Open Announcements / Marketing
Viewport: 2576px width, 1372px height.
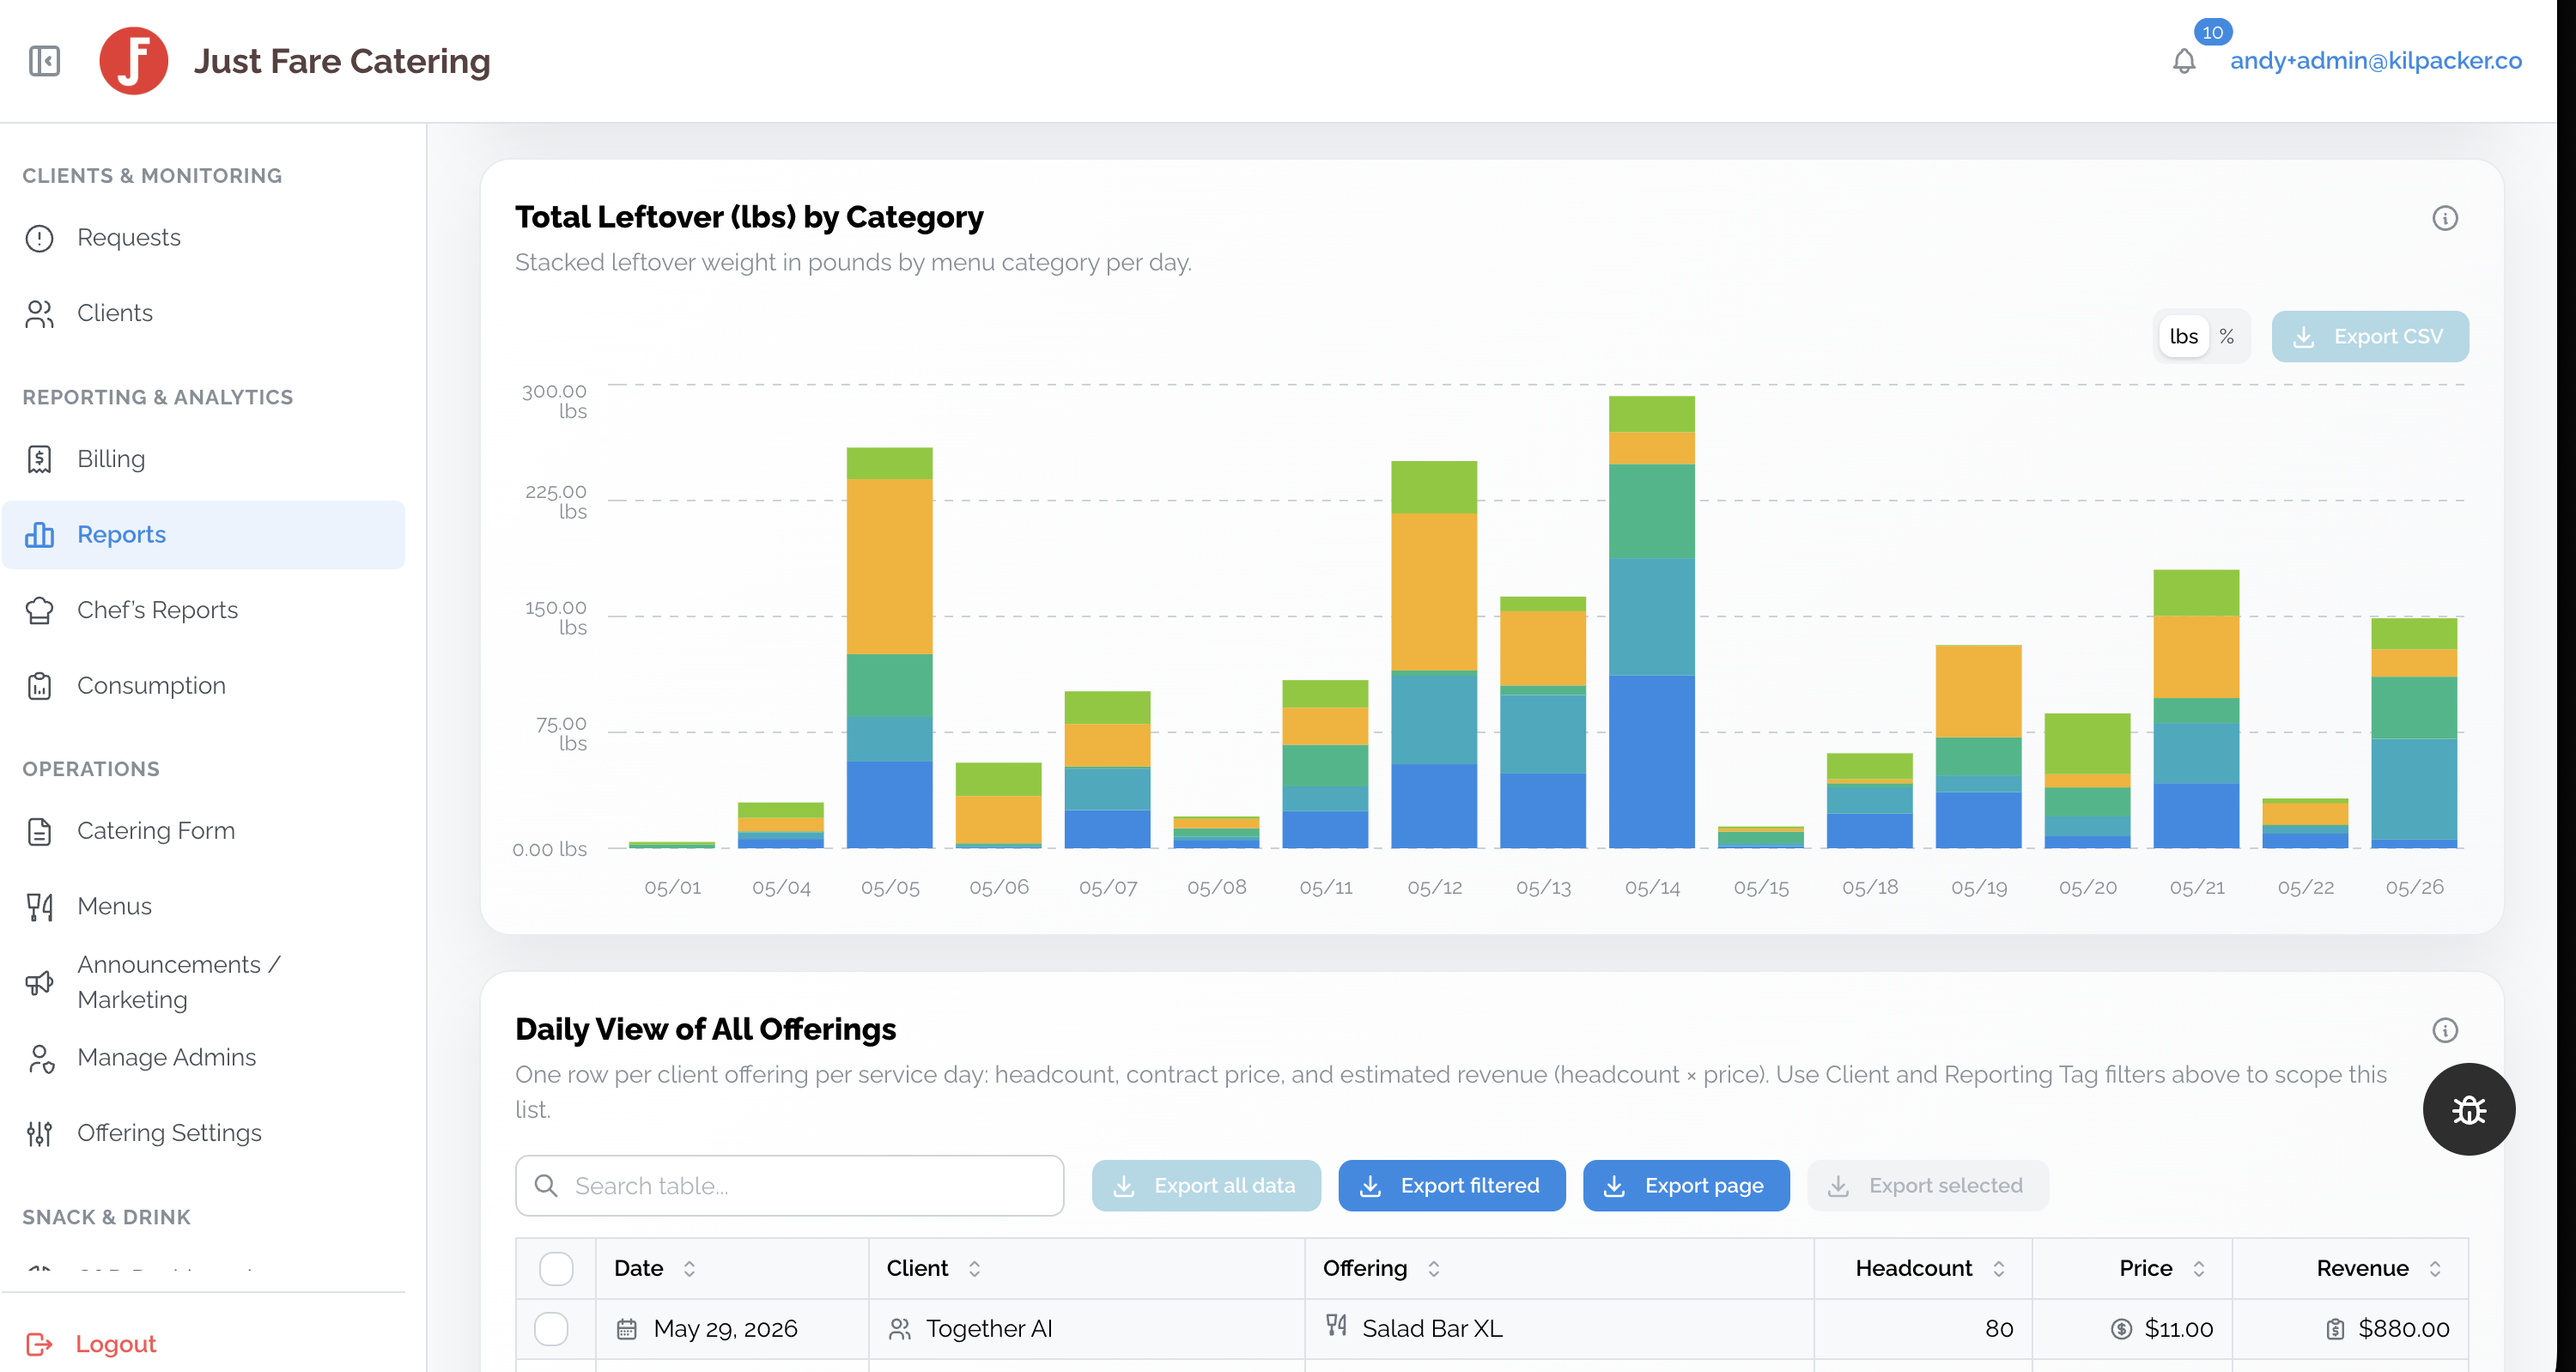click(x=204, y=982)
